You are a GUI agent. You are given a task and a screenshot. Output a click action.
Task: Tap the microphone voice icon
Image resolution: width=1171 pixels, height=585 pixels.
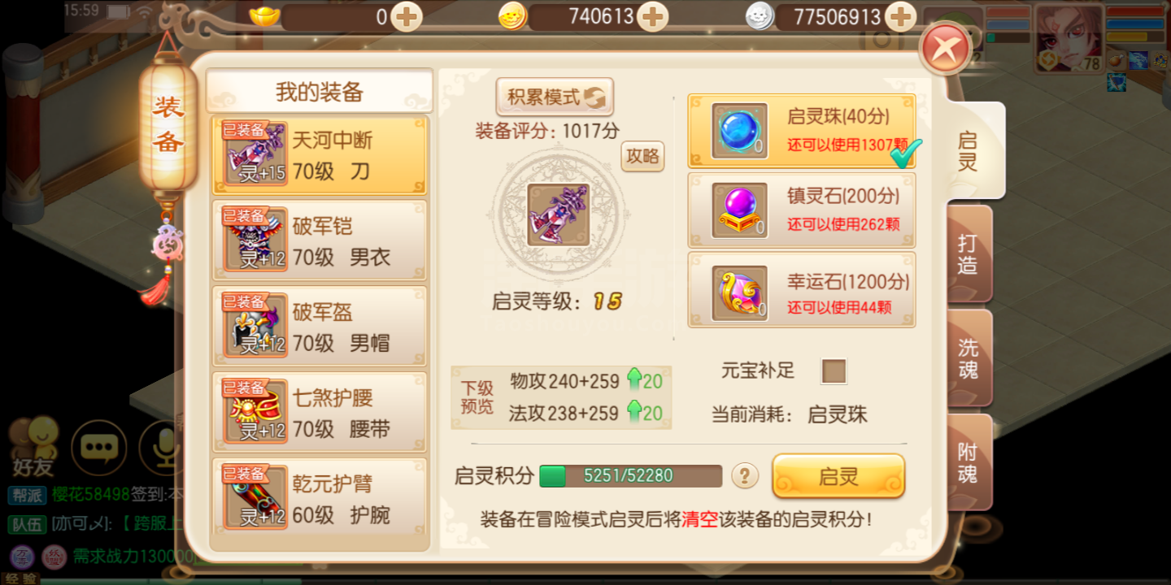[163, 448]
